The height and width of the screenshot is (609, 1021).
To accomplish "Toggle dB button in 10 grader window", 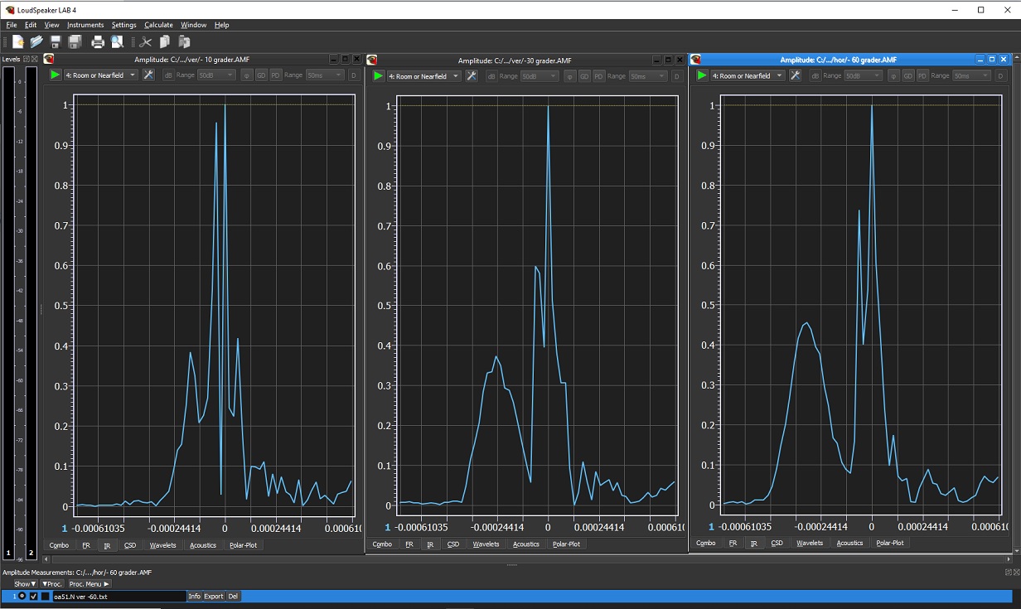I will (168, 75).
